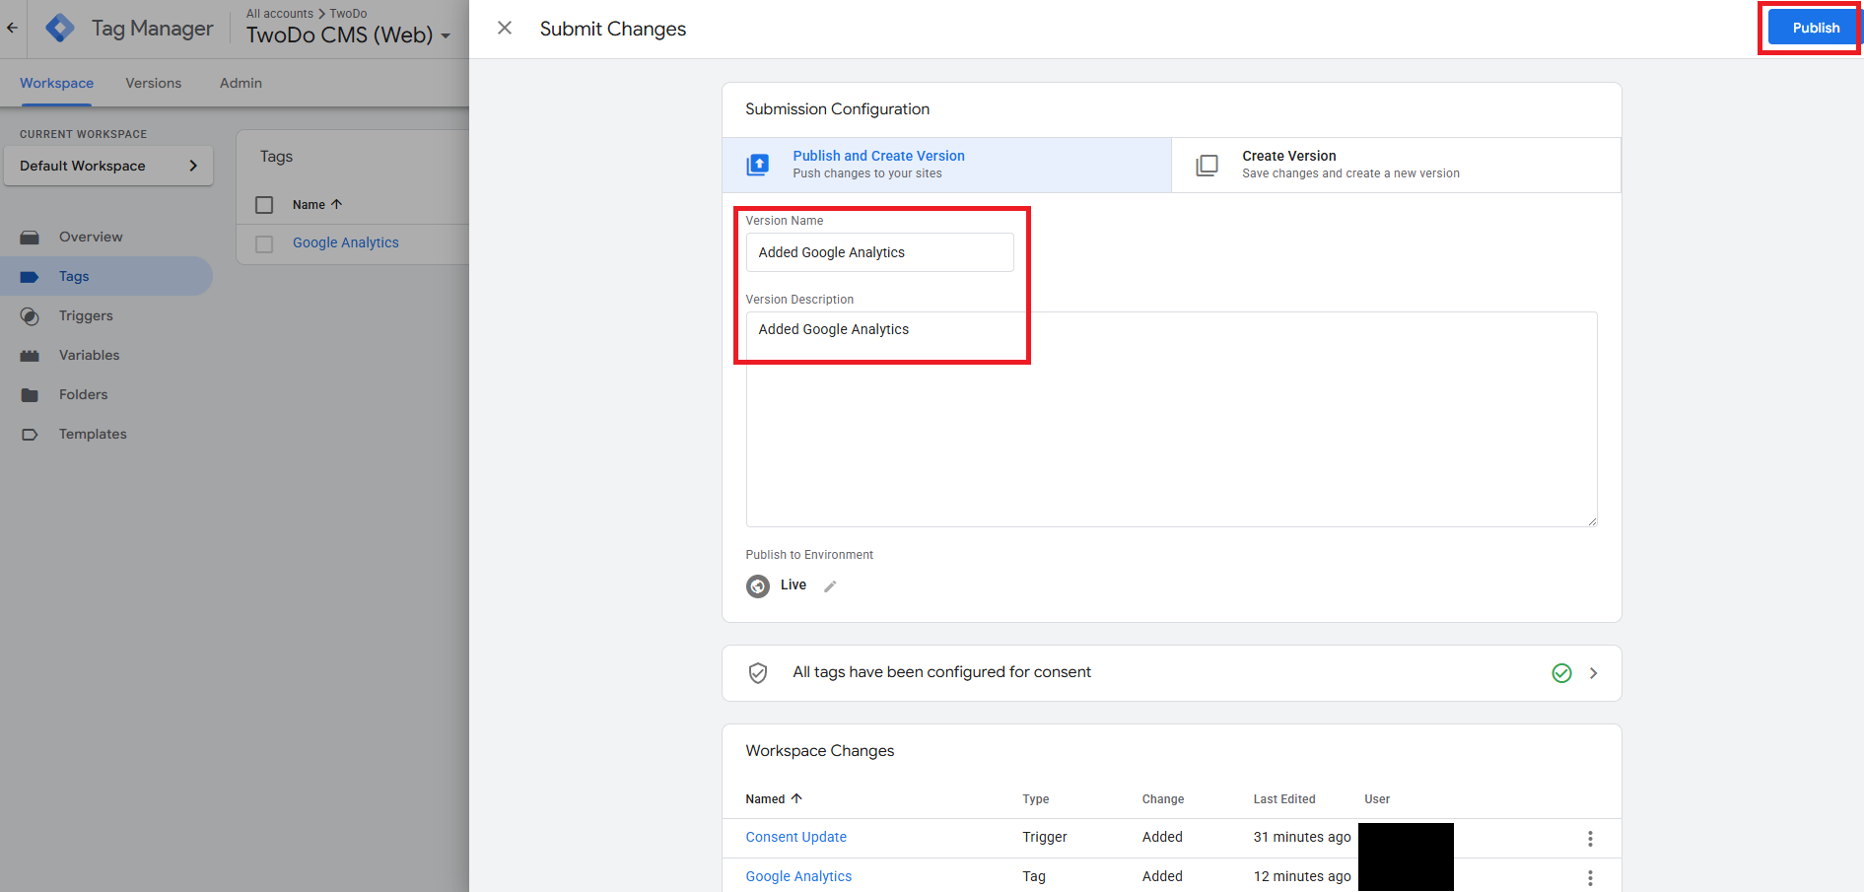Click the consent shield icon
1864x892 pixels.
758,673
